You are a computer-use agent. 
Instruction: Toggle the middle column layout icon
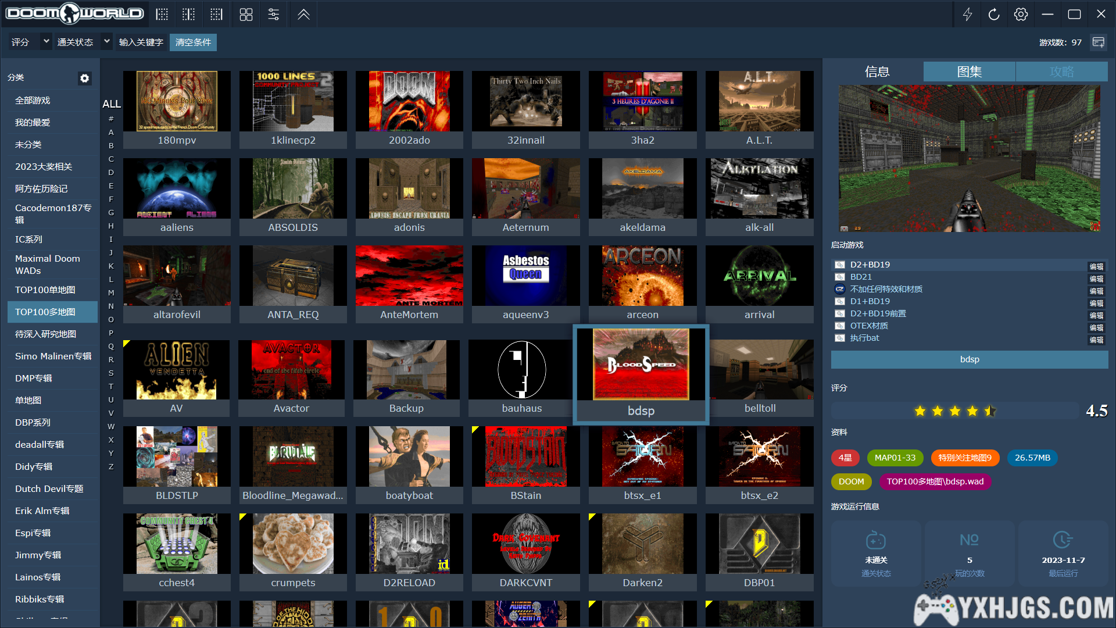[x=189, y=15]
